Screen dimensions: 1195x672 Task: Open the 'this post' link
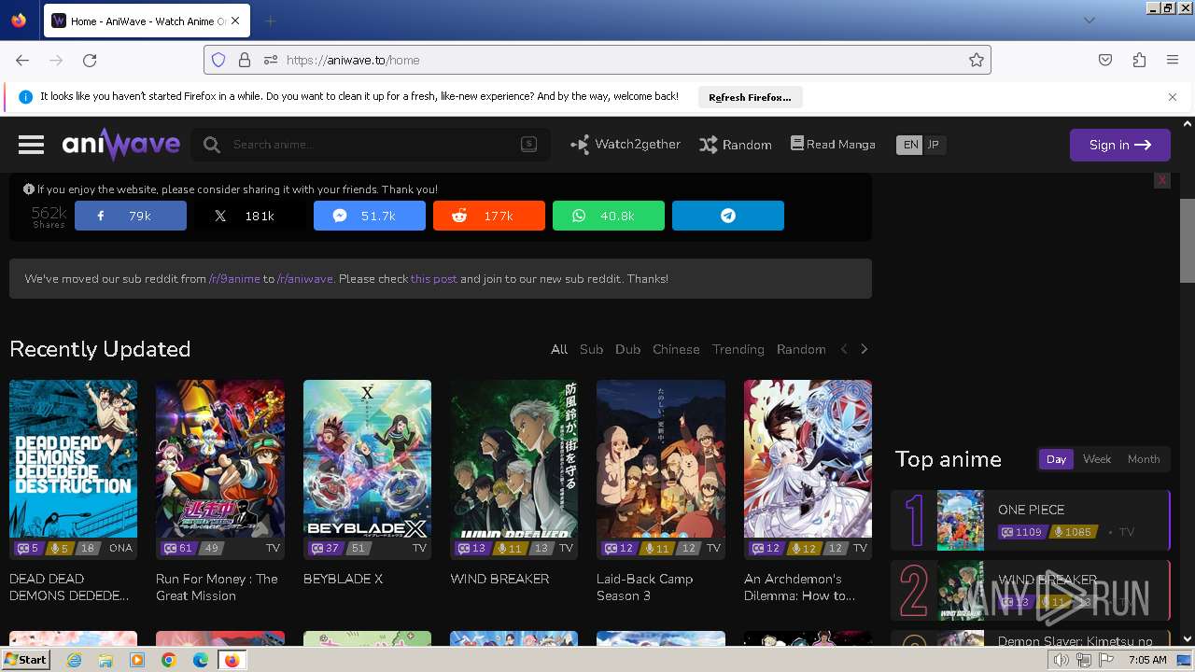point(434,279)
